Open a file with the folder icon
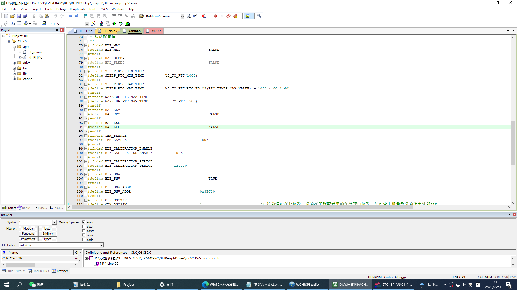Viewport: 517px width, 290px height. 12,16
